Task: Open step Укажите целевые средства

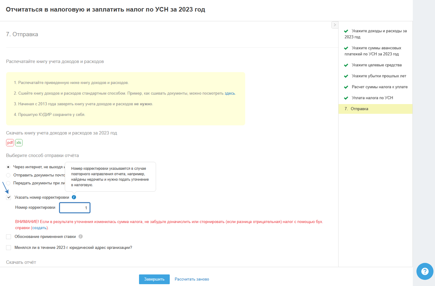Action: coord(377,65)
